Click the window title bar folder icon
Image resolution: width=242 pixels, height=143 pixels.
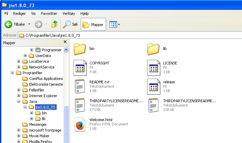point(4,5)
